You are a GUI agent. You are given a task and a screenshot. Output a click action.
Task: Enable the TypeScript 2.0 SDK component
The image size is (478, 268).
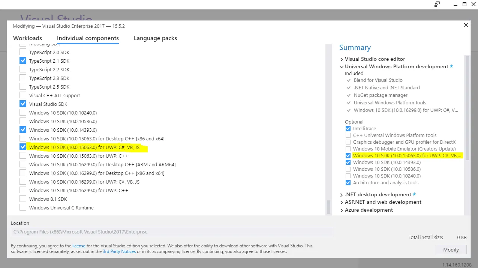22,52
